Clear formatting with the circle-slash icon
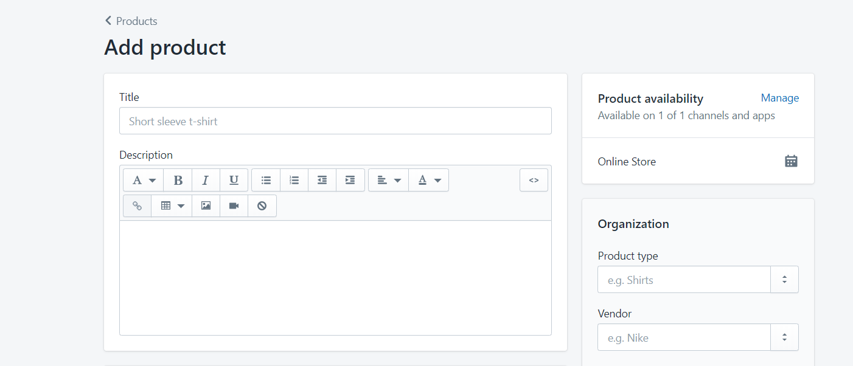Screen dimensions: 853x366 [x=262, y=206]
